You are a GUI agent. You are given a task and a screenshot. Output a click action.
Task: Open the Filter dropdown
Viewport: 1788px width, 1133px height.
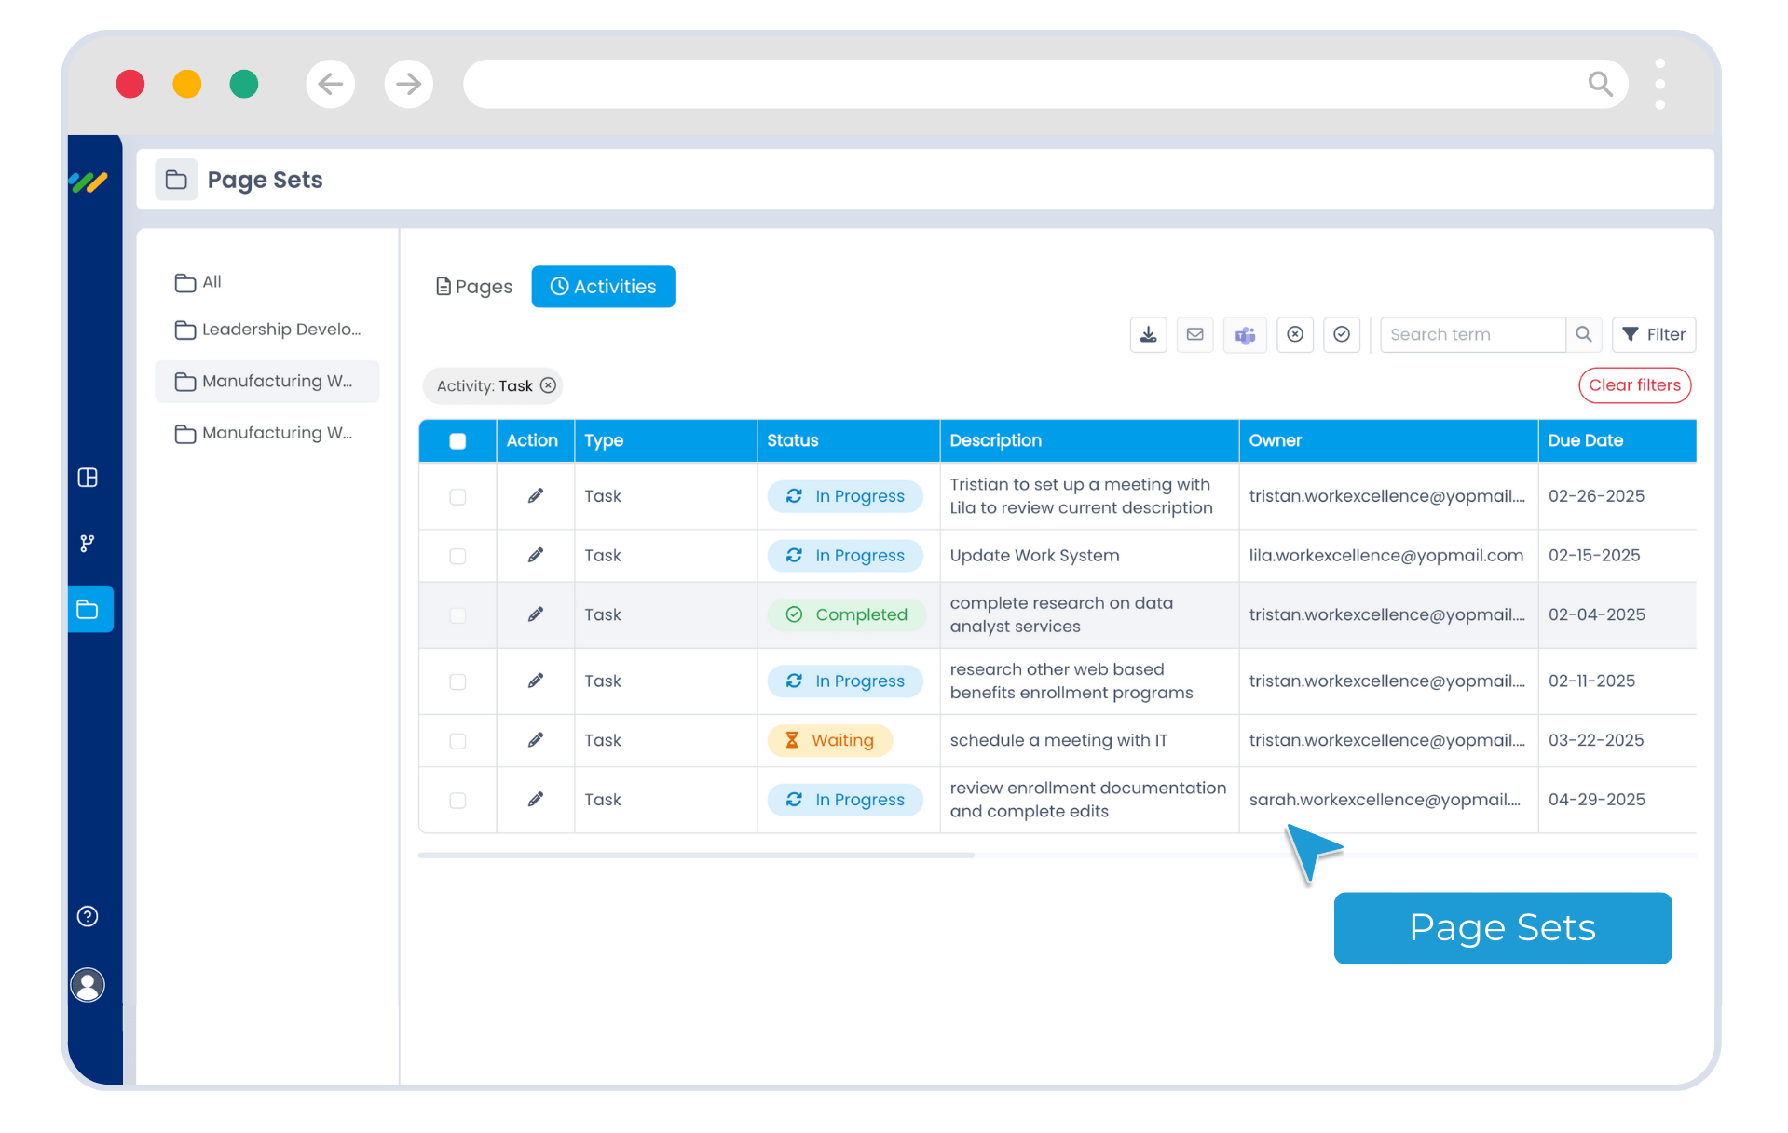pyautogui.click(x=1654, y=334)
